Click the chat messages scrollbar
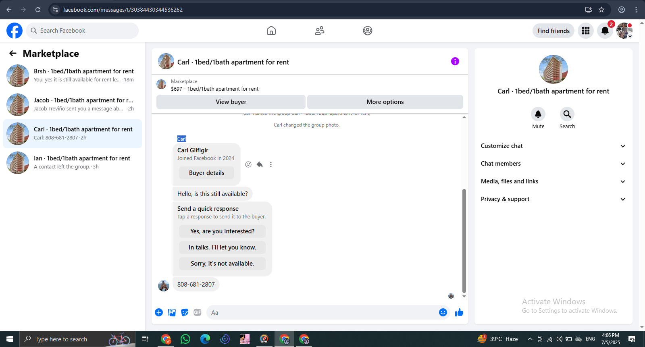The image size is (645, 347). (x=464, y=241)
